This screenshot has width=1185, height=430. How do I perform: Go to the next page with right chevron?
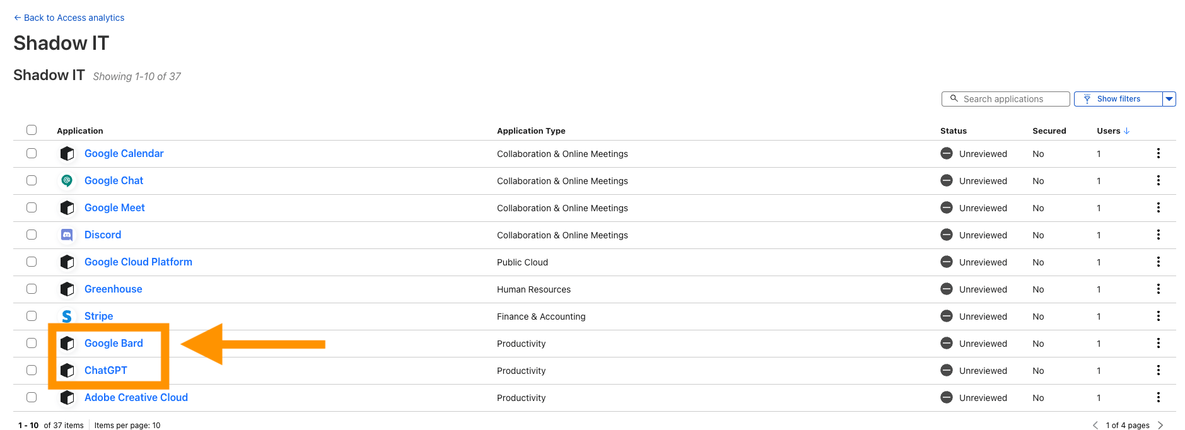coord(1160,426)
